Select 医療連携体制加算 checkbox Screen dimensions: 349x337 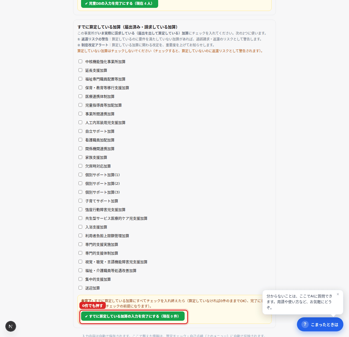point(80,96)
